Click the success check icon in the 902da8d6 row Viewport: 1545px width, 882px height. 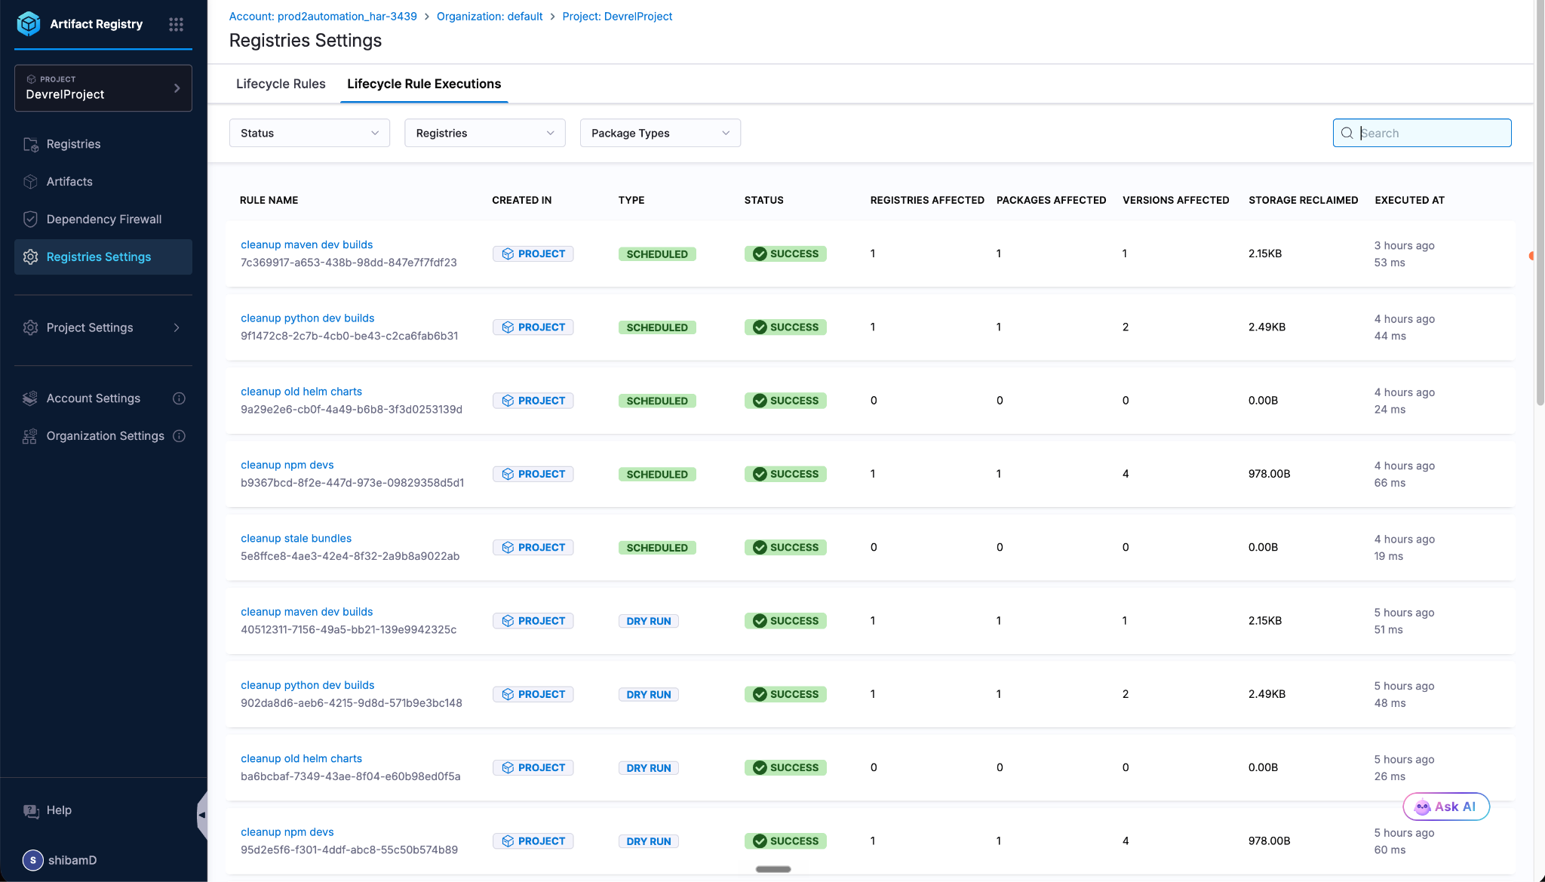(760, 694)
